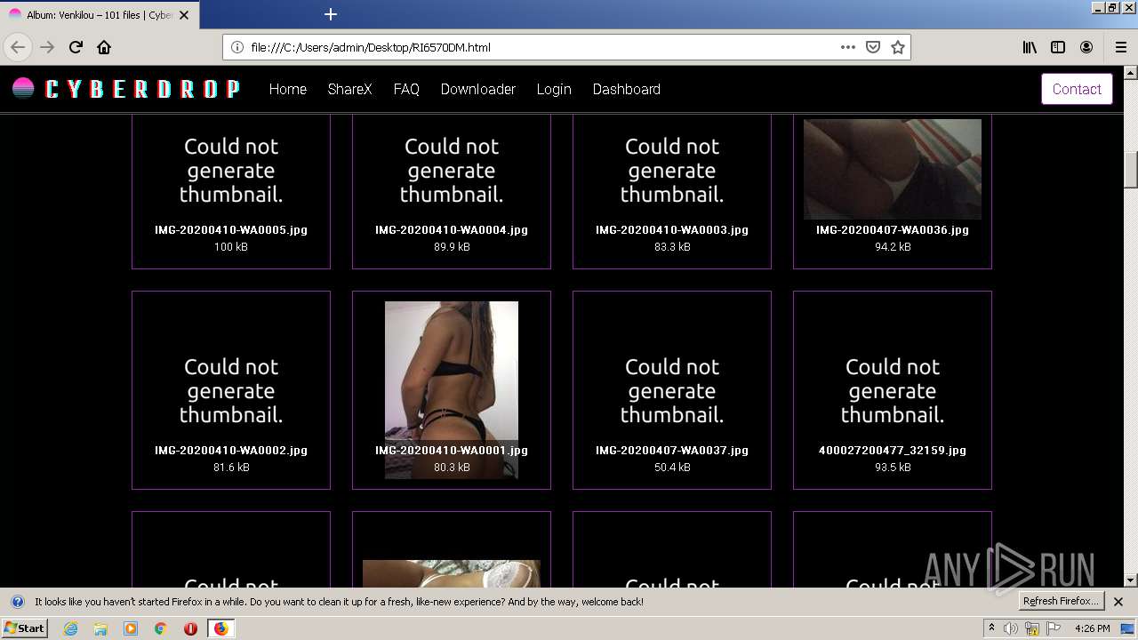Close the Album Venkilou tab
The image size is (1138, 640).
[x=184, y=15]
